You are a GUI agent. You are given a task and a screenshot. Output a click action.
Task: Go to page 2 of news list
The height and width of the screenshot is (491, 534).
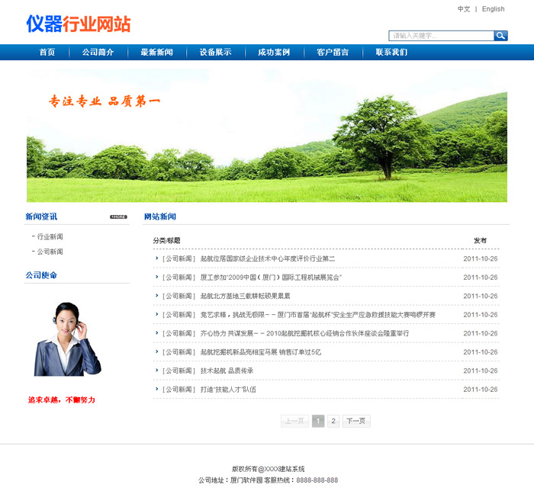tap(333, 421)
